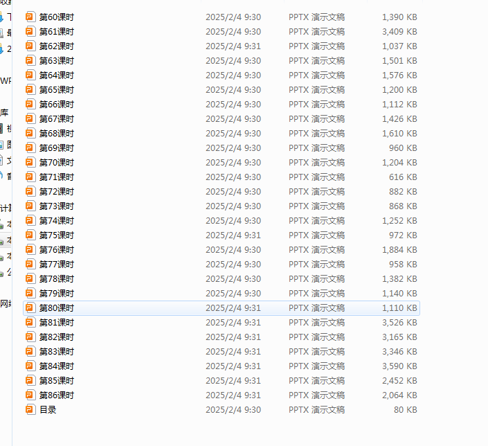This screenshot has height=446, width=488.
Task: Click the 3,590 KB size cell
Action: tap(399, 366)
